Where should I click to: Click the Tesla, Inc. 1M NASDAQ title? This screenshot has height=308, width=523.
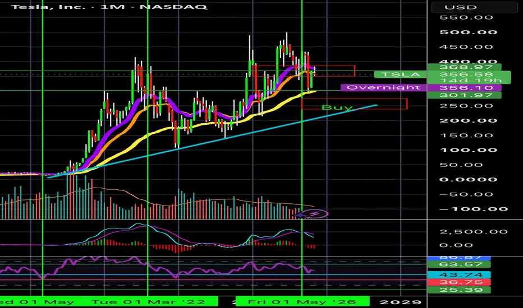point(109,6)
